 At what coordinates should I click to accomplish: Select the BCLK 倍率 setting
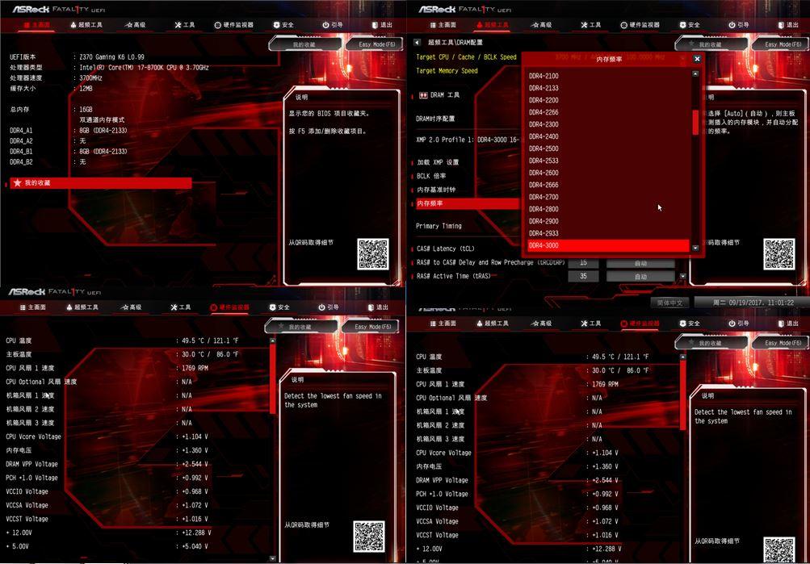(431, 176)
